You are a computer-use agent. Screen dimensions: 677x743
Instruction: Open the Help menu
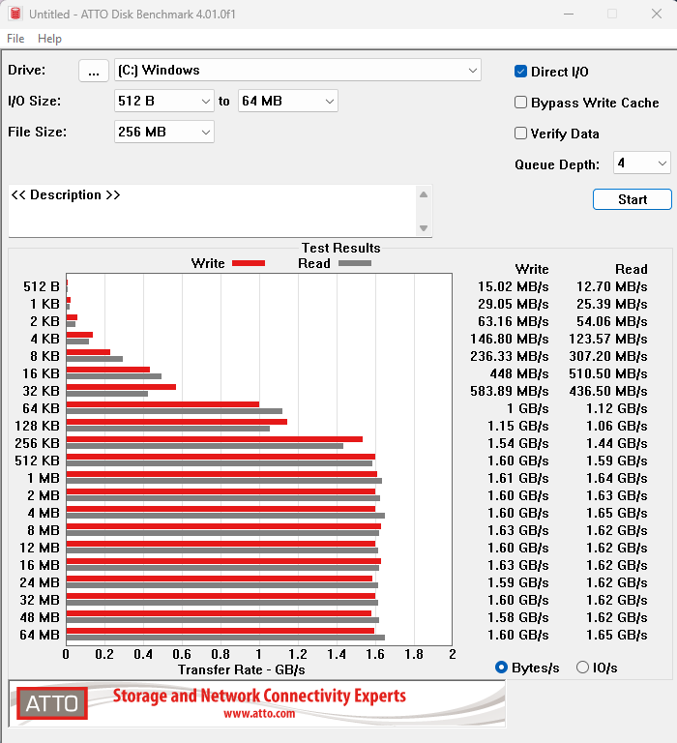tap(49, 39)
